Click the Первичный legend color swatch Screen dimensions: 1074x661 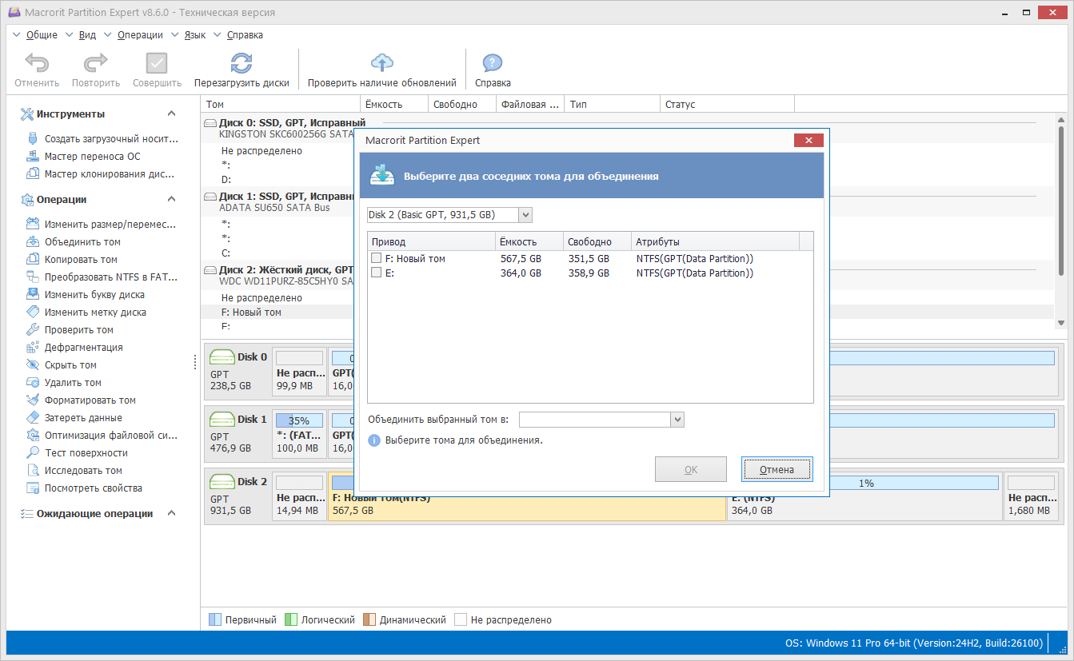point(214,620)
